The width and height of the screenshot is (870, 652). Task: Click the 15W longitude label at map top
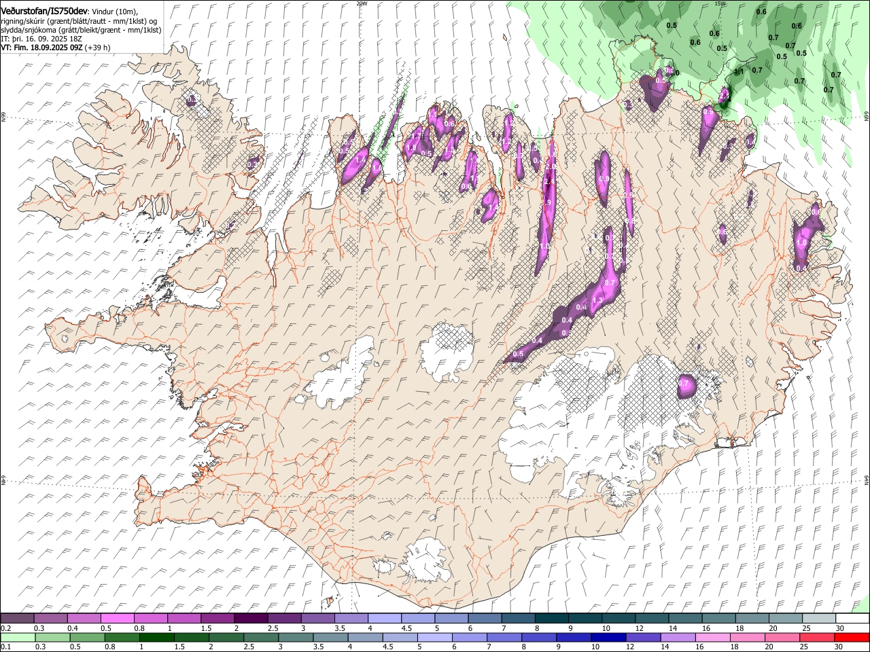point(720,3)
